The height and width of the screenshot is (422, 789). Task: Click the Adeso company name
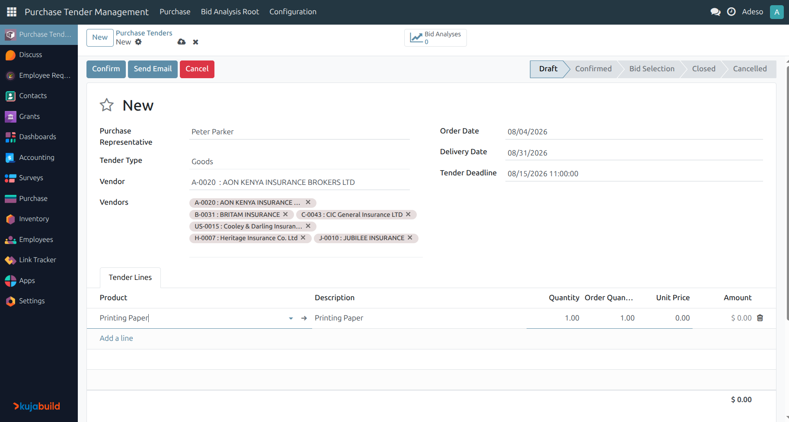click(753, 12)
